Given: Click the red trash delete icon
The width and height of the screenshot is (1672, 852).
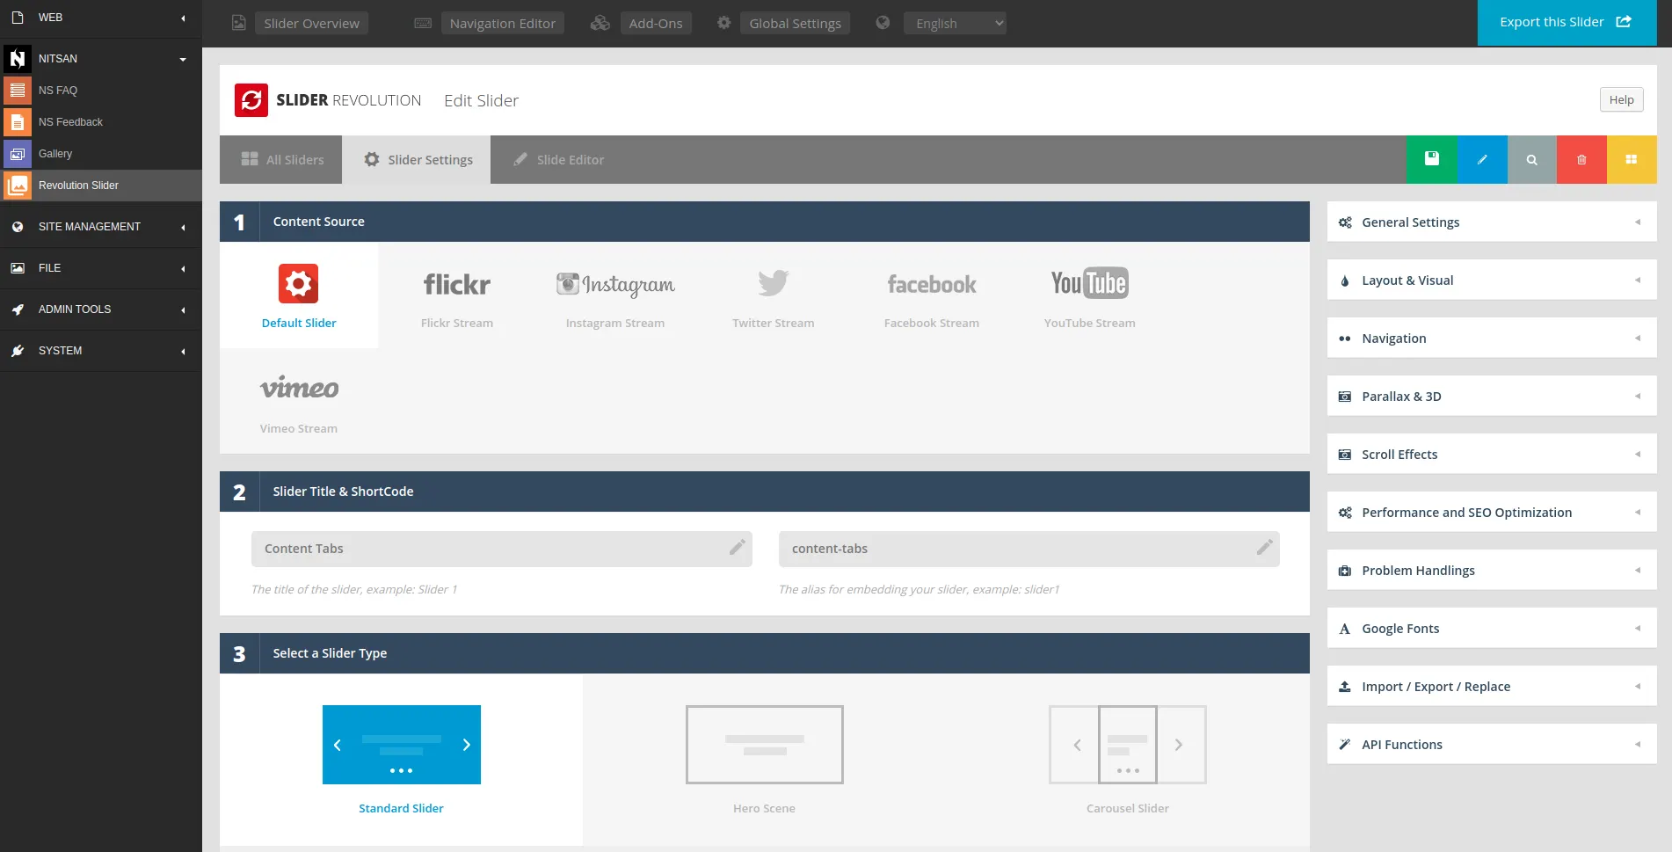Looking at the screenshot, I should click(1581, 159).
